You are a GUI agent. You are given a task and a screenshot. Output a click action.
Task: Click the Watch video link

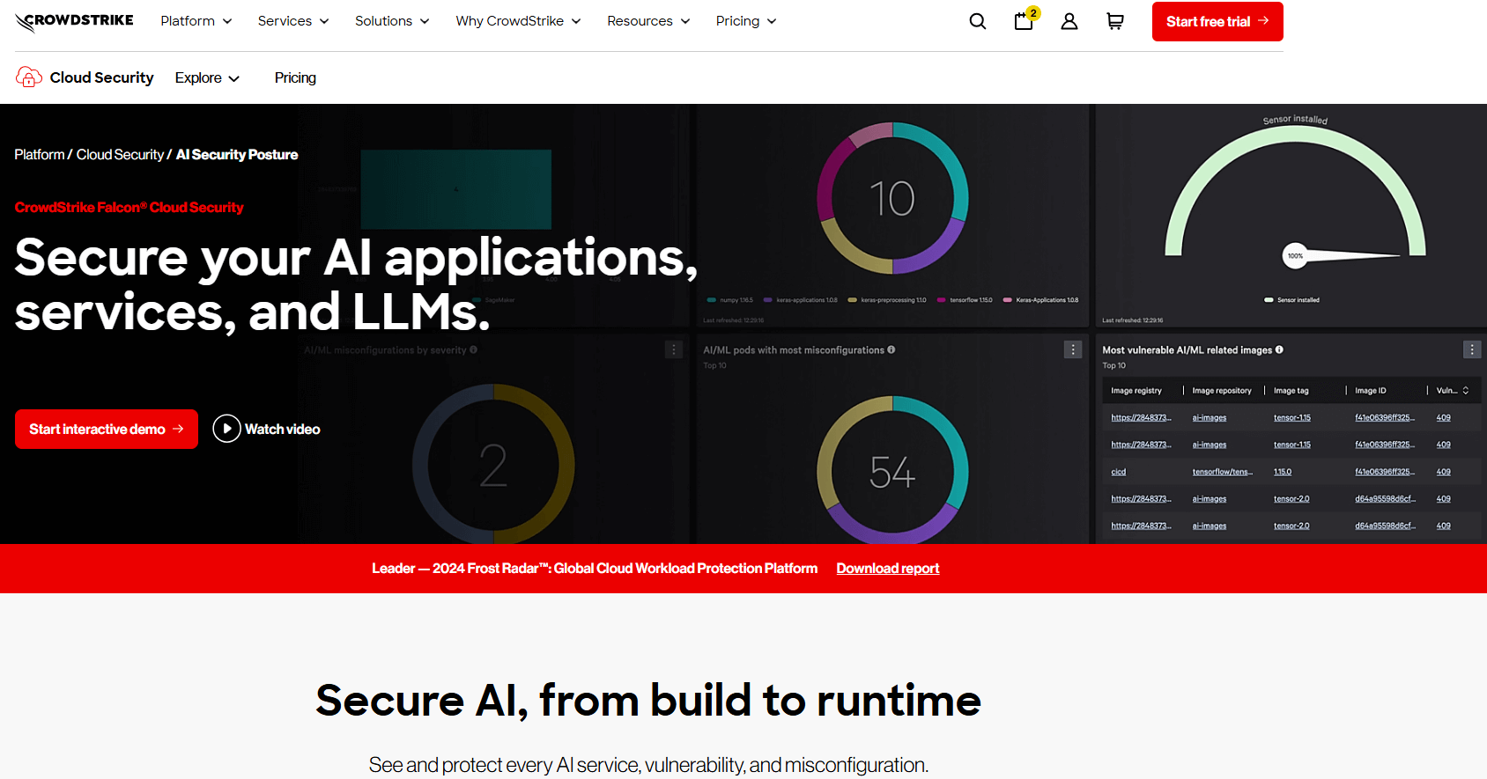282,429
